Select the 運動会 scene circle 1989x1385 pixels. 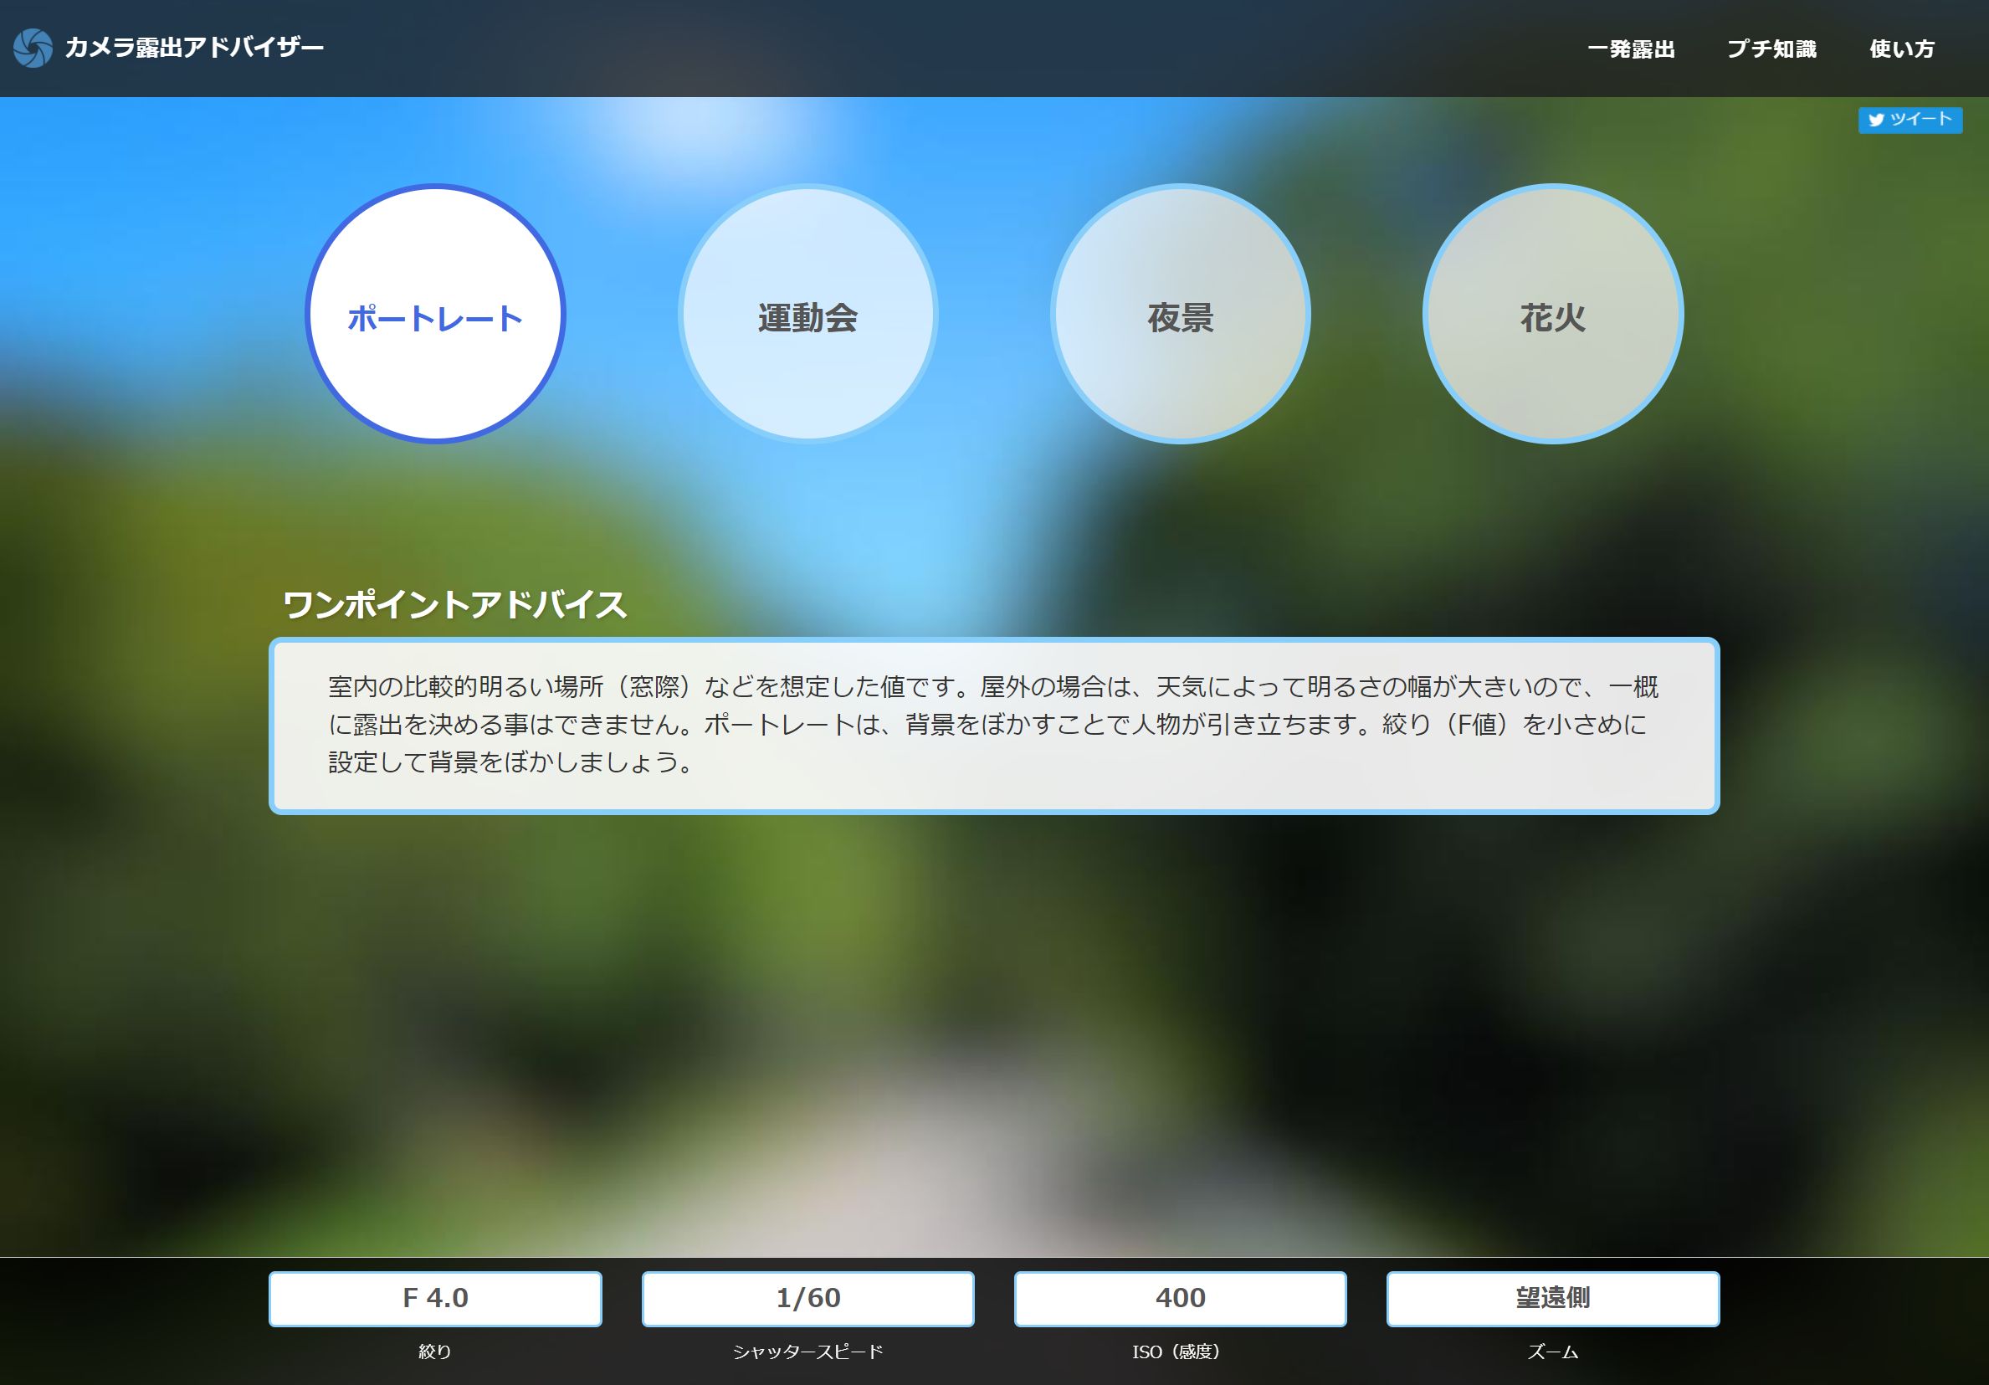807,314
